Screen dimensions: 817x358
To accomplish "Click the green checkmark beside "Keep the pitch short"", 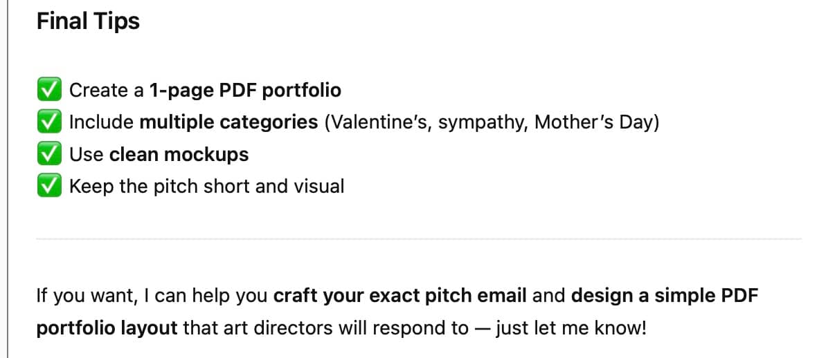I will pyautogui.click(x=48, y=186).
